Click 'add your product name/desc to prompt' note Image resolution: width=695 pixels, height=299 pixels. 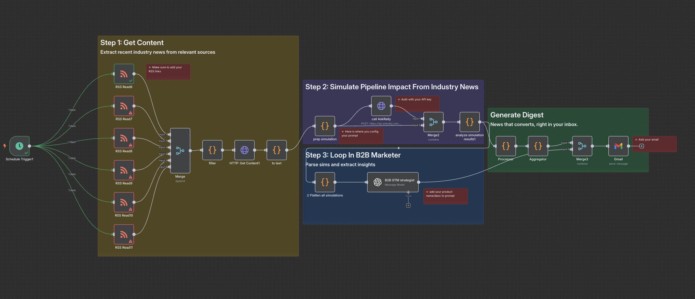(x=446, y=196)
